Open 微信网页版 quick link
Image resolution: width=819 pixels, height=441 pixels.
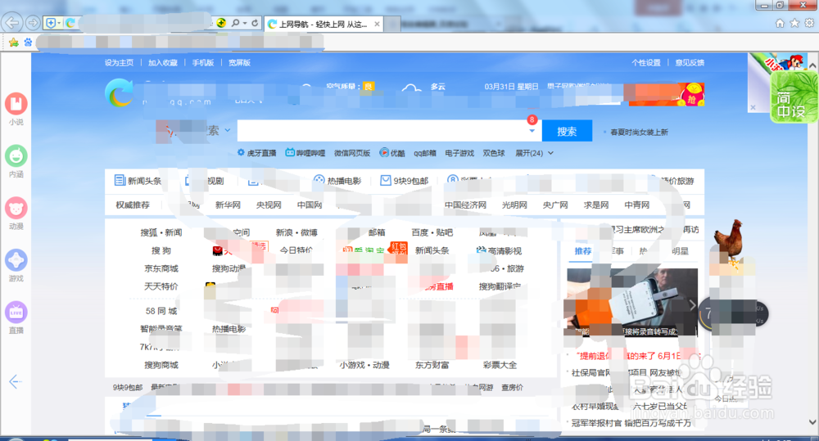(x=352, y=153)
